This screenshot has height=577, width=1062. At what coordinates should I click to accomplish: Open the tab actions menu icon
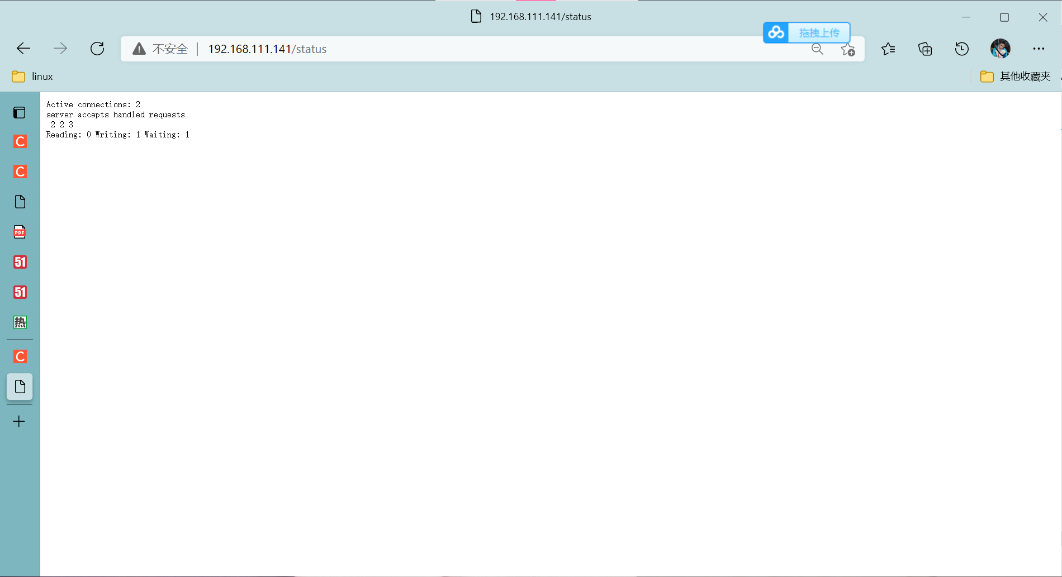point(20,113)
